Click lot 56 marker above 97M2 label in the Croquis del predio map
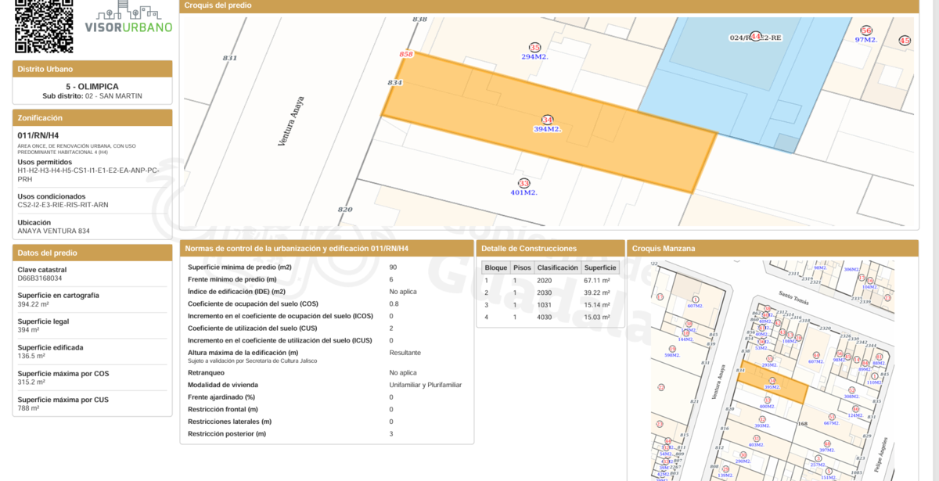This screenshot has height=481, width=939. pos(865,31)
